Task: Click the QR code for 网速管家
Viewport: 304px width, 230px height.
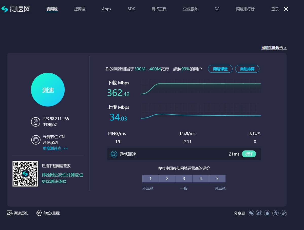Action: pyautogui.click(x=25, y=174)
